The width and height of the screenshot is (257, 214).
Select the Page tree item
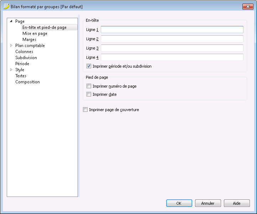20,21
